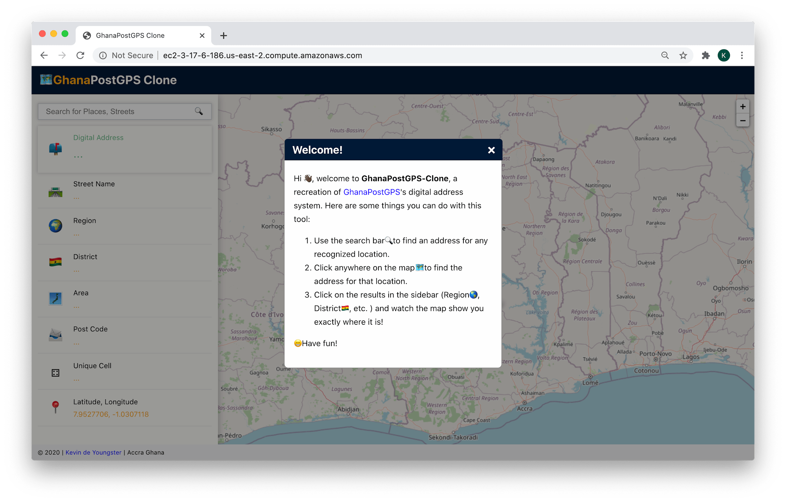The width and height of the screenshot is (786, 502).
Task: Click the map emoji logo in header
Action: point(46,79)
